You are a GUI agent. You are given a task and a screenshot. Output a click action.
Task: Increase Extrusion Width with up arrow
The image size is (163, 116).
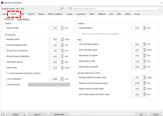(x=62, y=27)
